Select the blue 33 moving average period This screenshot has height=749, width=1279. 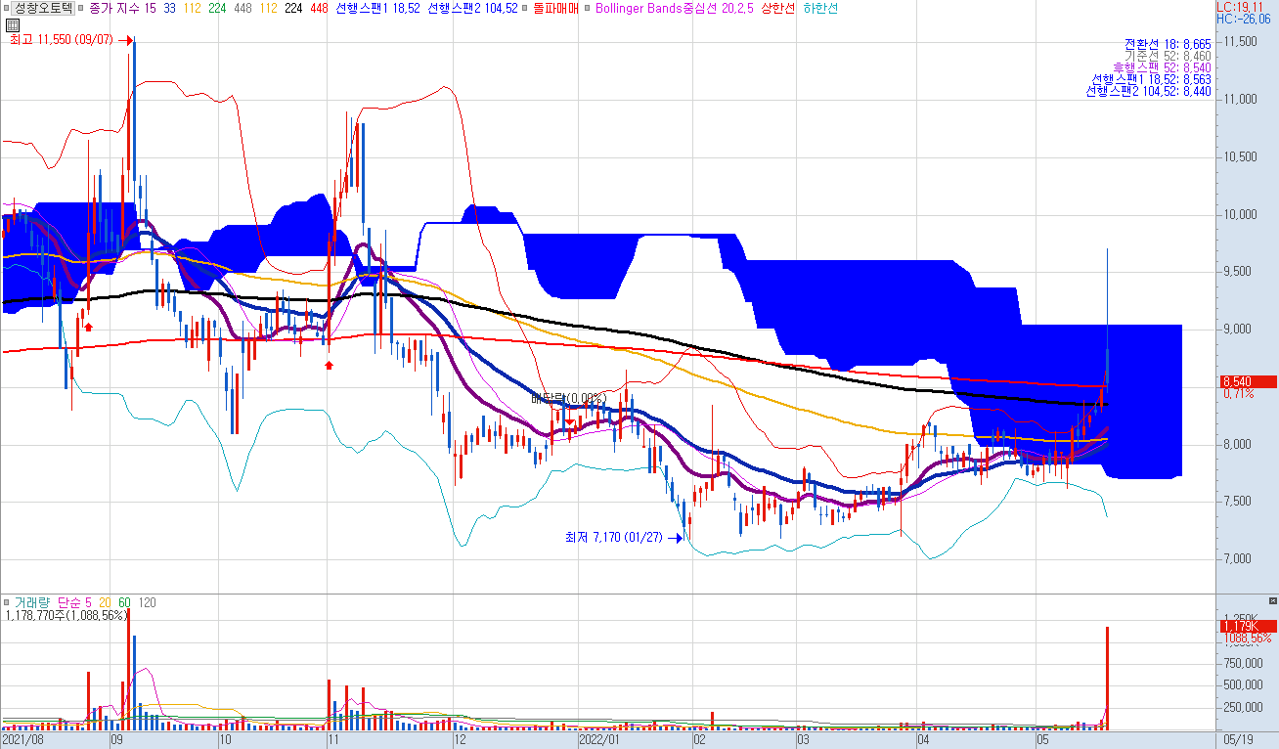[x=170, y=8]
